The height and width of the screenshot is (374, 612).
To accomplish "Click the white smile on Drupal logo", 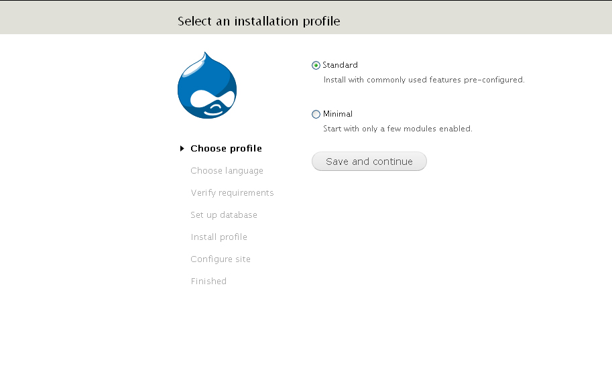I will [x=215, y=111].
